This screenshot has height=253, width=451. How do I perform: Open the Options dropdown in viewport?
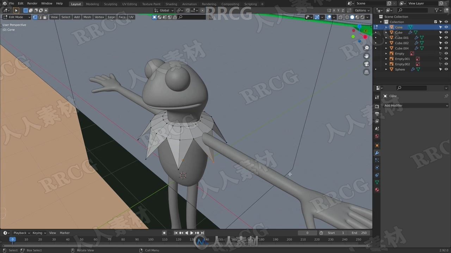(x=362, y=11)
